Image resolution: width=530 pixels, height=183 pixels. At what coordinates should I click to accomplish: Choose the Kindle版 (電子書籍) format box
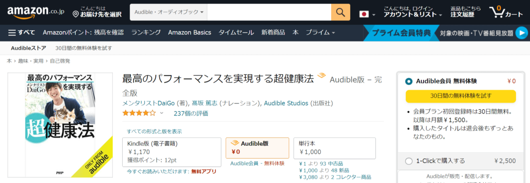[172, 152]
